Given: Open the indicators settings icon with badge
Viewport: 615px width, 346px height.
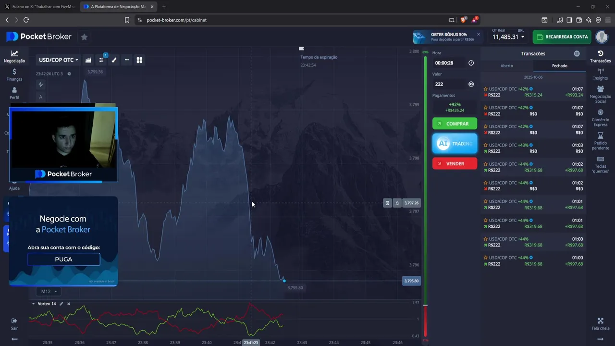Looking at the screenshot, I should pyautogui.click(x=101, y=60).
